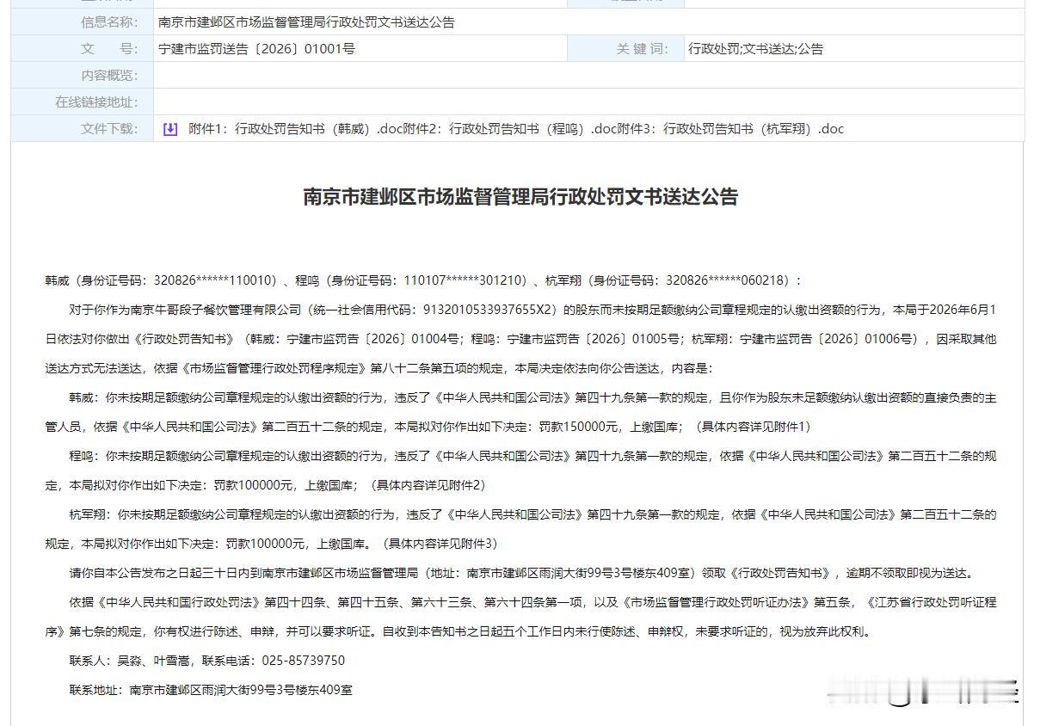Click notice number 宁建市监罚告〔2026〕01005号
The height and width of the screenshot is (726, 1040).
click(594, 339)
